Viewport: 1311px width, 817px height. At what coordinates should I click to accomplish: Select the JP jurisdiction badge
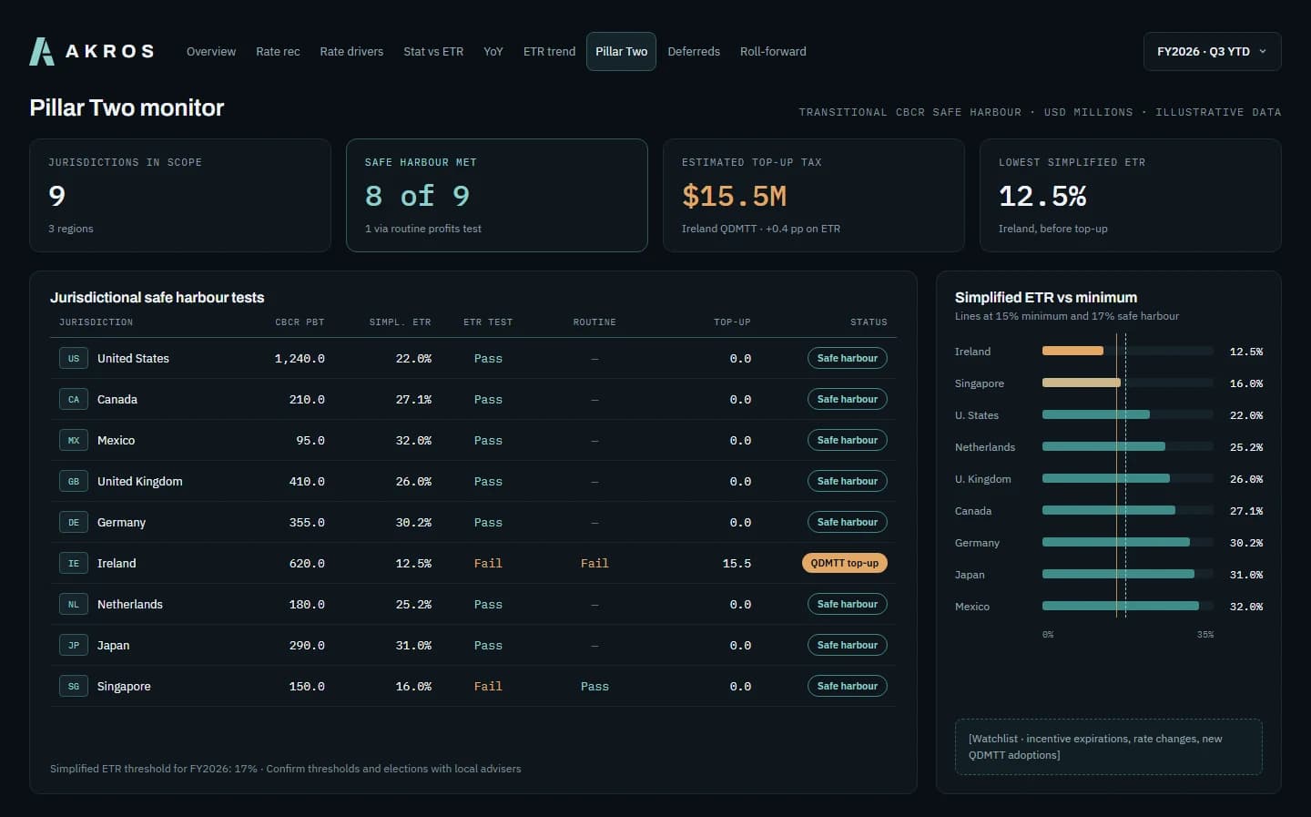[74, 645]
